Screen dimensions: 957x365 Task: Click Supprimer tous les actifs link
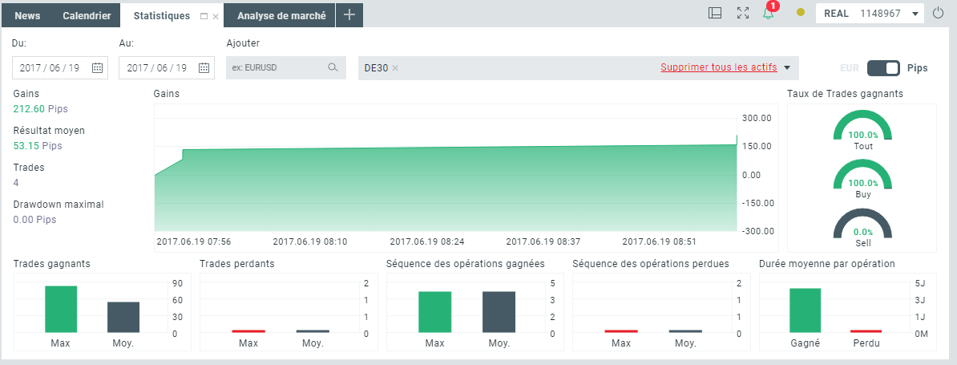(718, 67)
